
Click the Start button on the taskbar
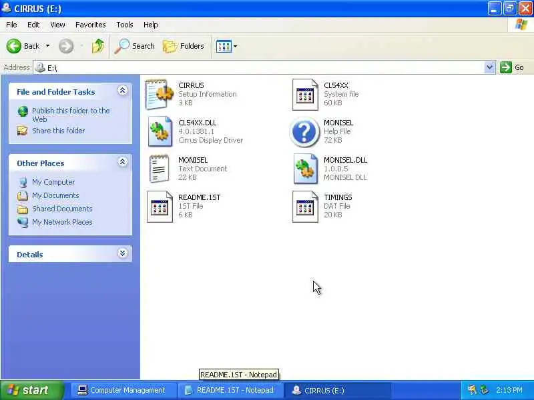[x=31, y=390]
